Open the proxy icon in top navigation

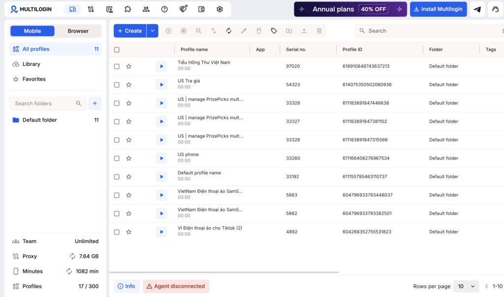click(x=91, y=9)
